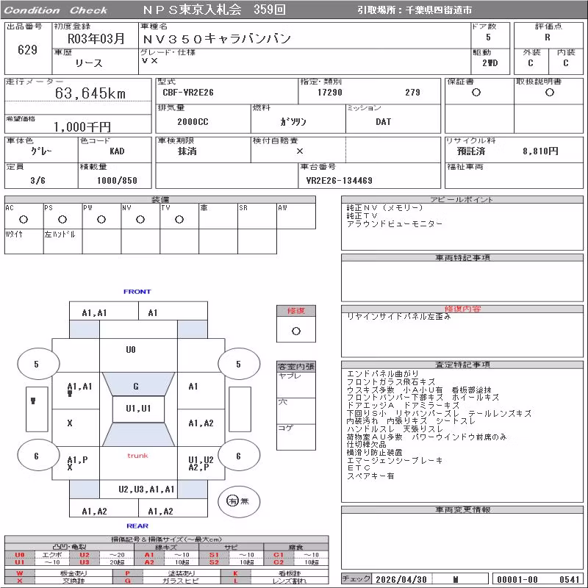Select the remark スペアキー有
The width and height of the screenshot is (588, 588).
[x=370, y=476]
